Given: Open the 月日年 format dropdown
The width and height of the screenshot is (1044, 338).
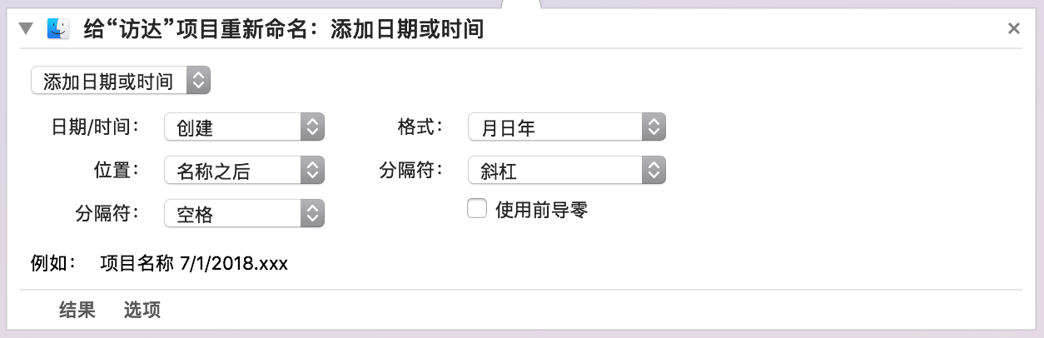Looking at the screenshot, I should [566, 127].
